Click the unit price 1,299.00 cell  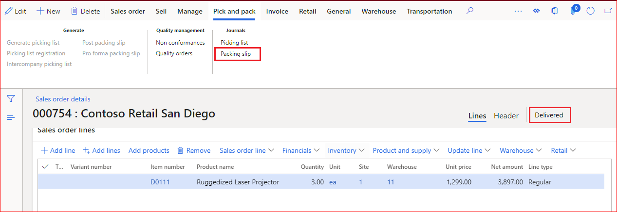(458, 182)
